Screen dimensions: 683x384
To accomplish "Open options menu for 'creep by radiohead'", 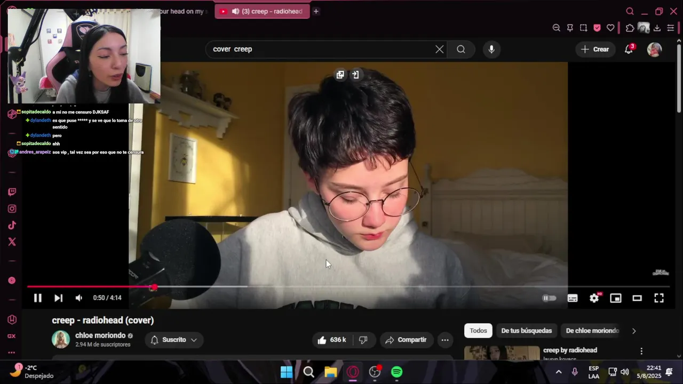I will click(x=641, y=351).
